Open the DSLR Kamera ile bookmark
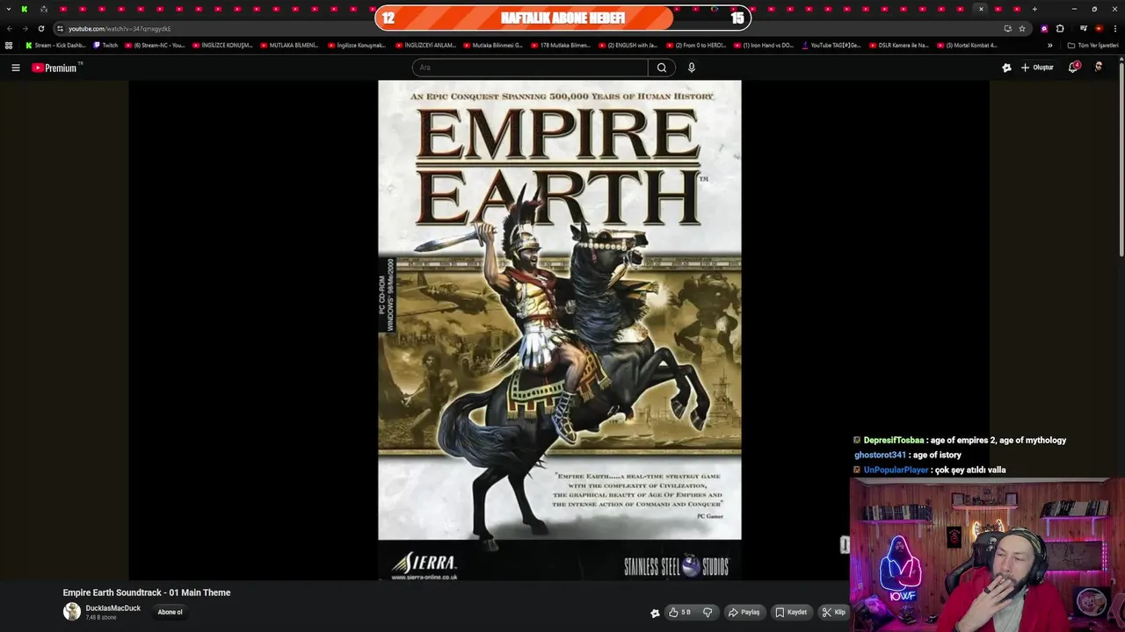 point(898,46)
